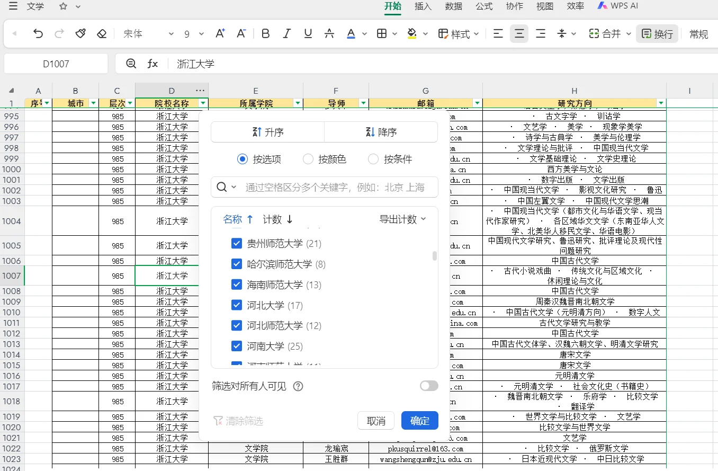Viewport: 718px width, 471px height.
Task: Switch to the 插入 tab
Action: coord(423,6)
